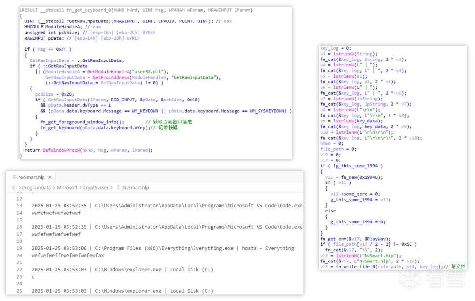Click 'wefwefweffewefwefwefewfax' log text
The image size is (475, 301).
(67, 256)
